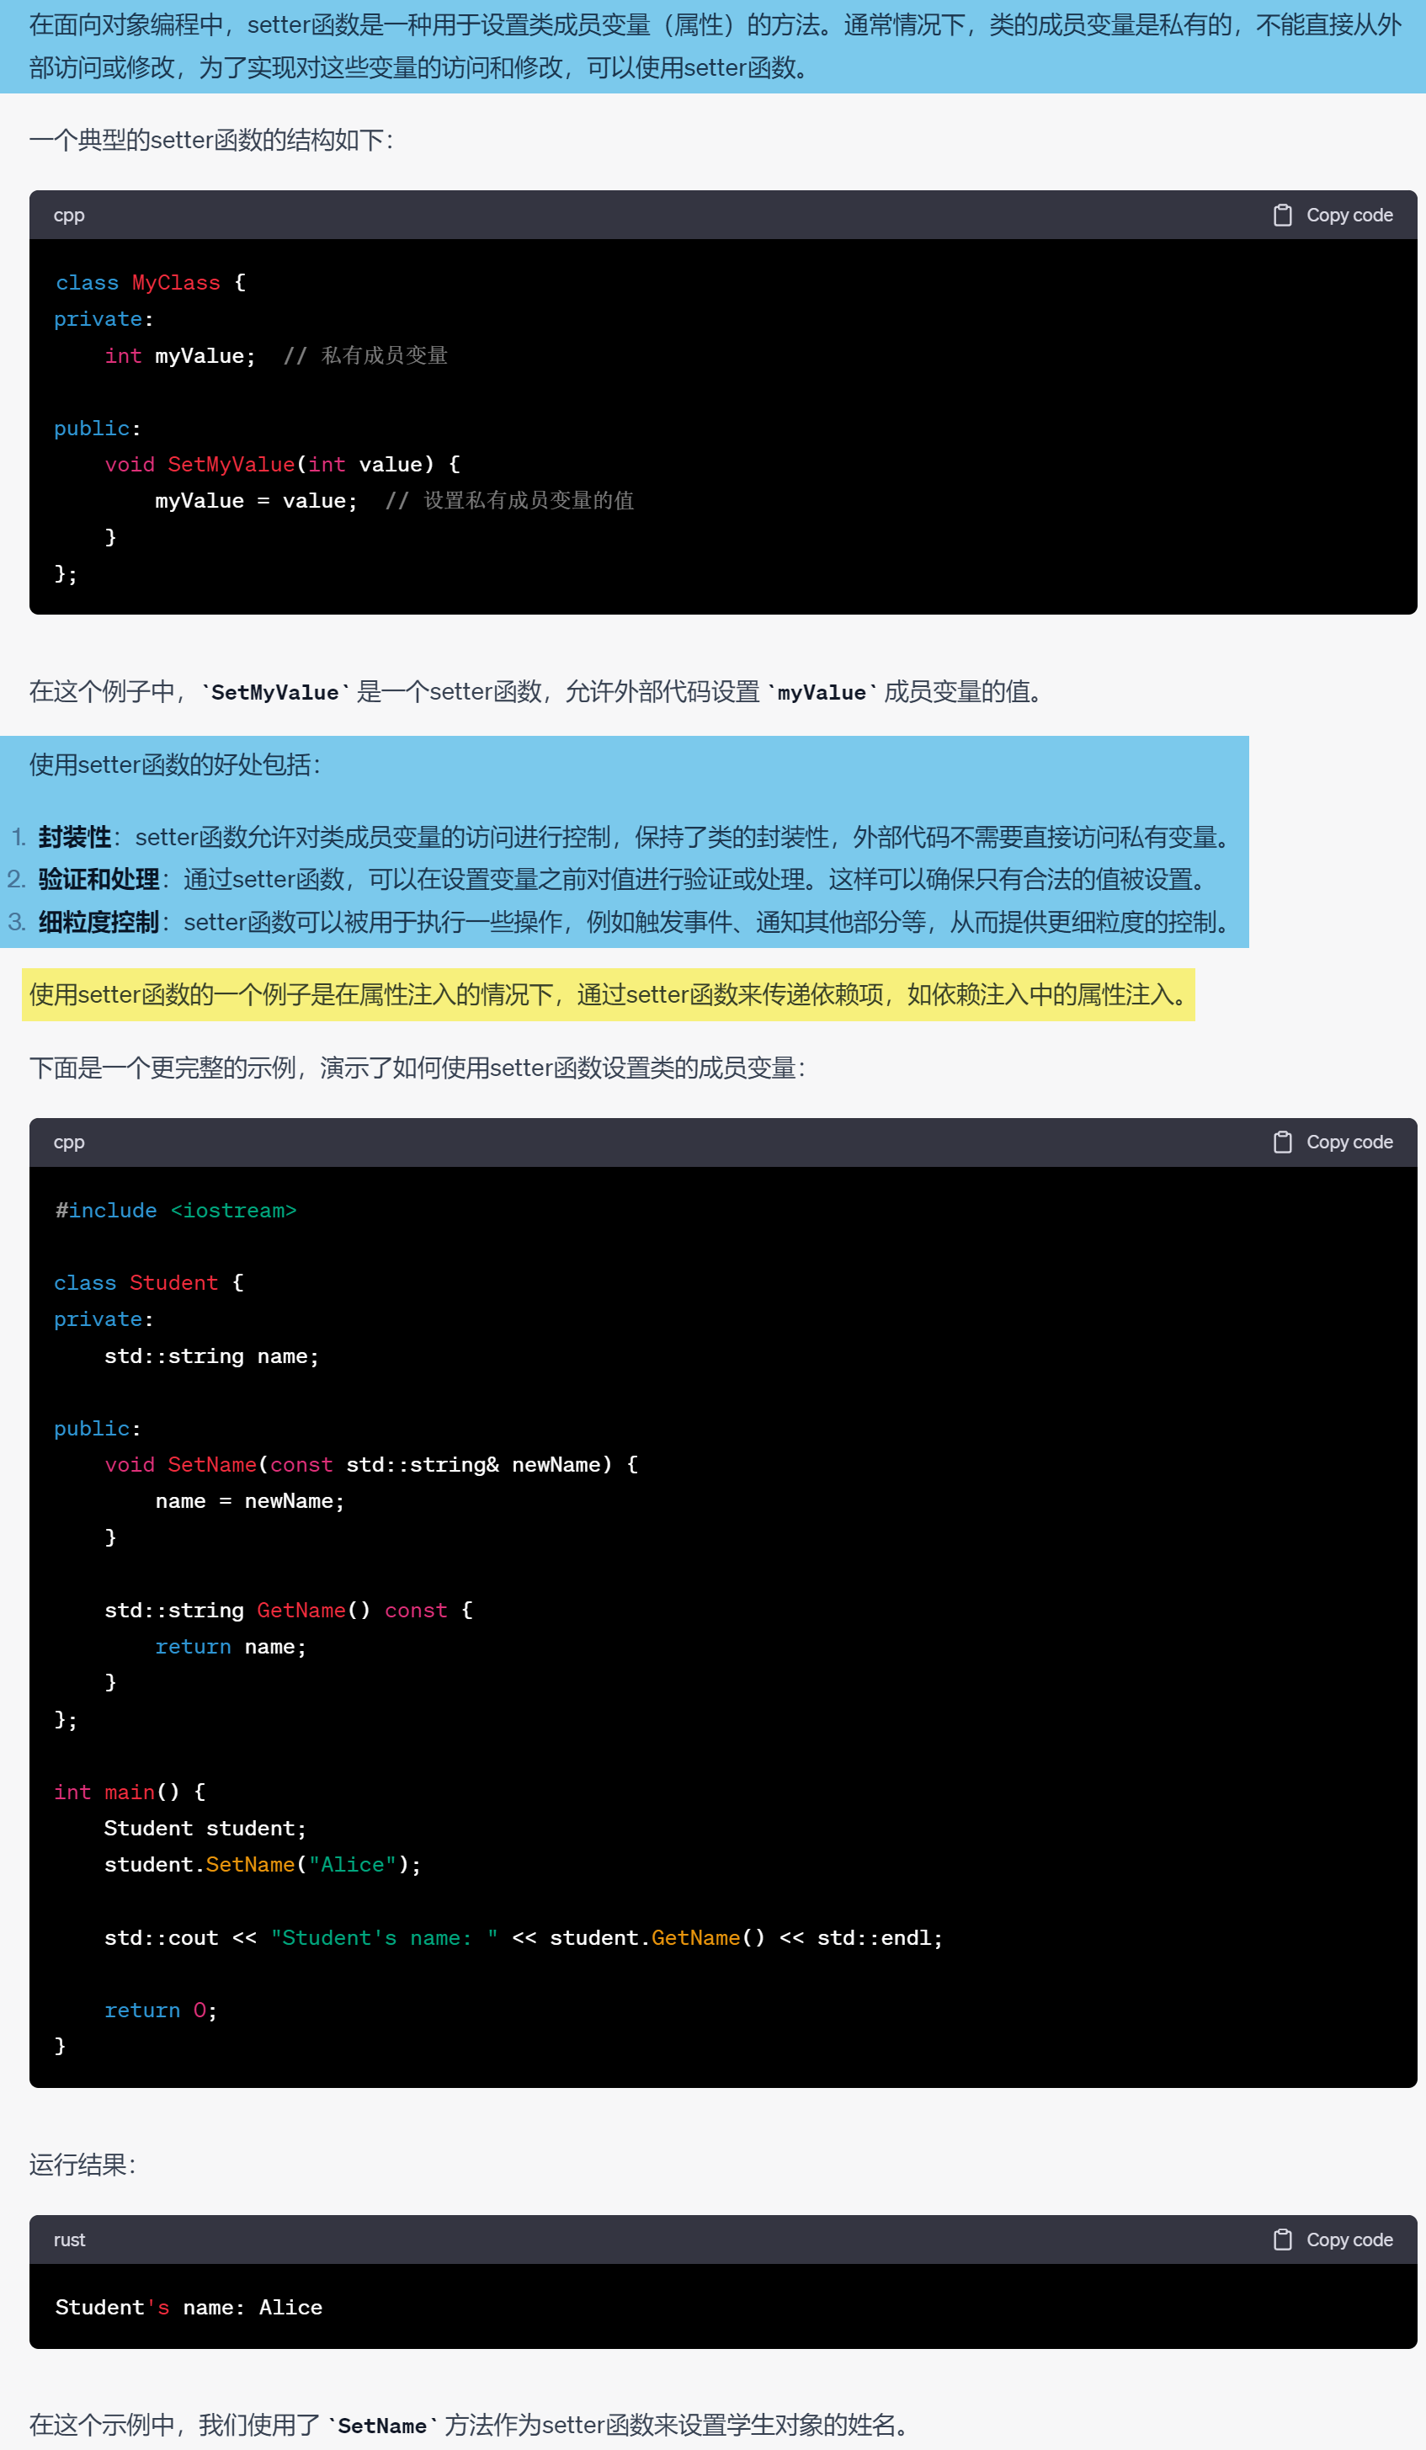Click the '#include <iostream>' line
Viewport: 1426px width, 2450px height.
pyautogui.click(x=176, y=1211)
